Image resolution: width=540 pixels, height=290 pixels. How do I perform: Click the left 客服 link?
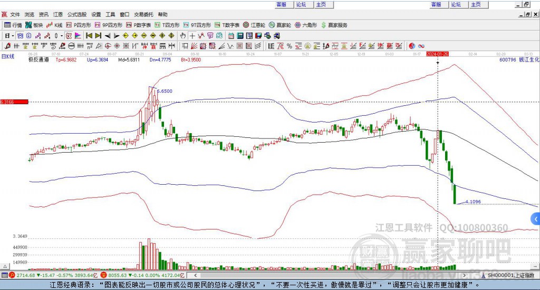282,4
